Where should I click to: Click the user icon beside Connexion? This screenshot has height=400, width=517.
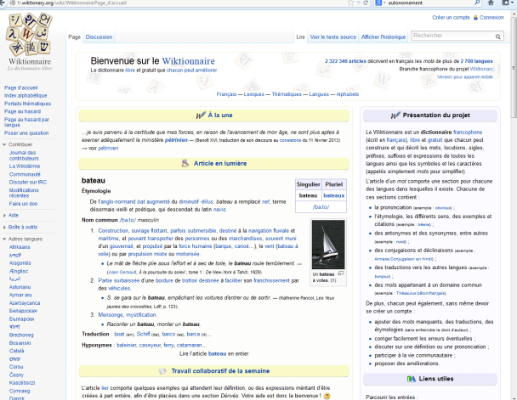point(475,18)
